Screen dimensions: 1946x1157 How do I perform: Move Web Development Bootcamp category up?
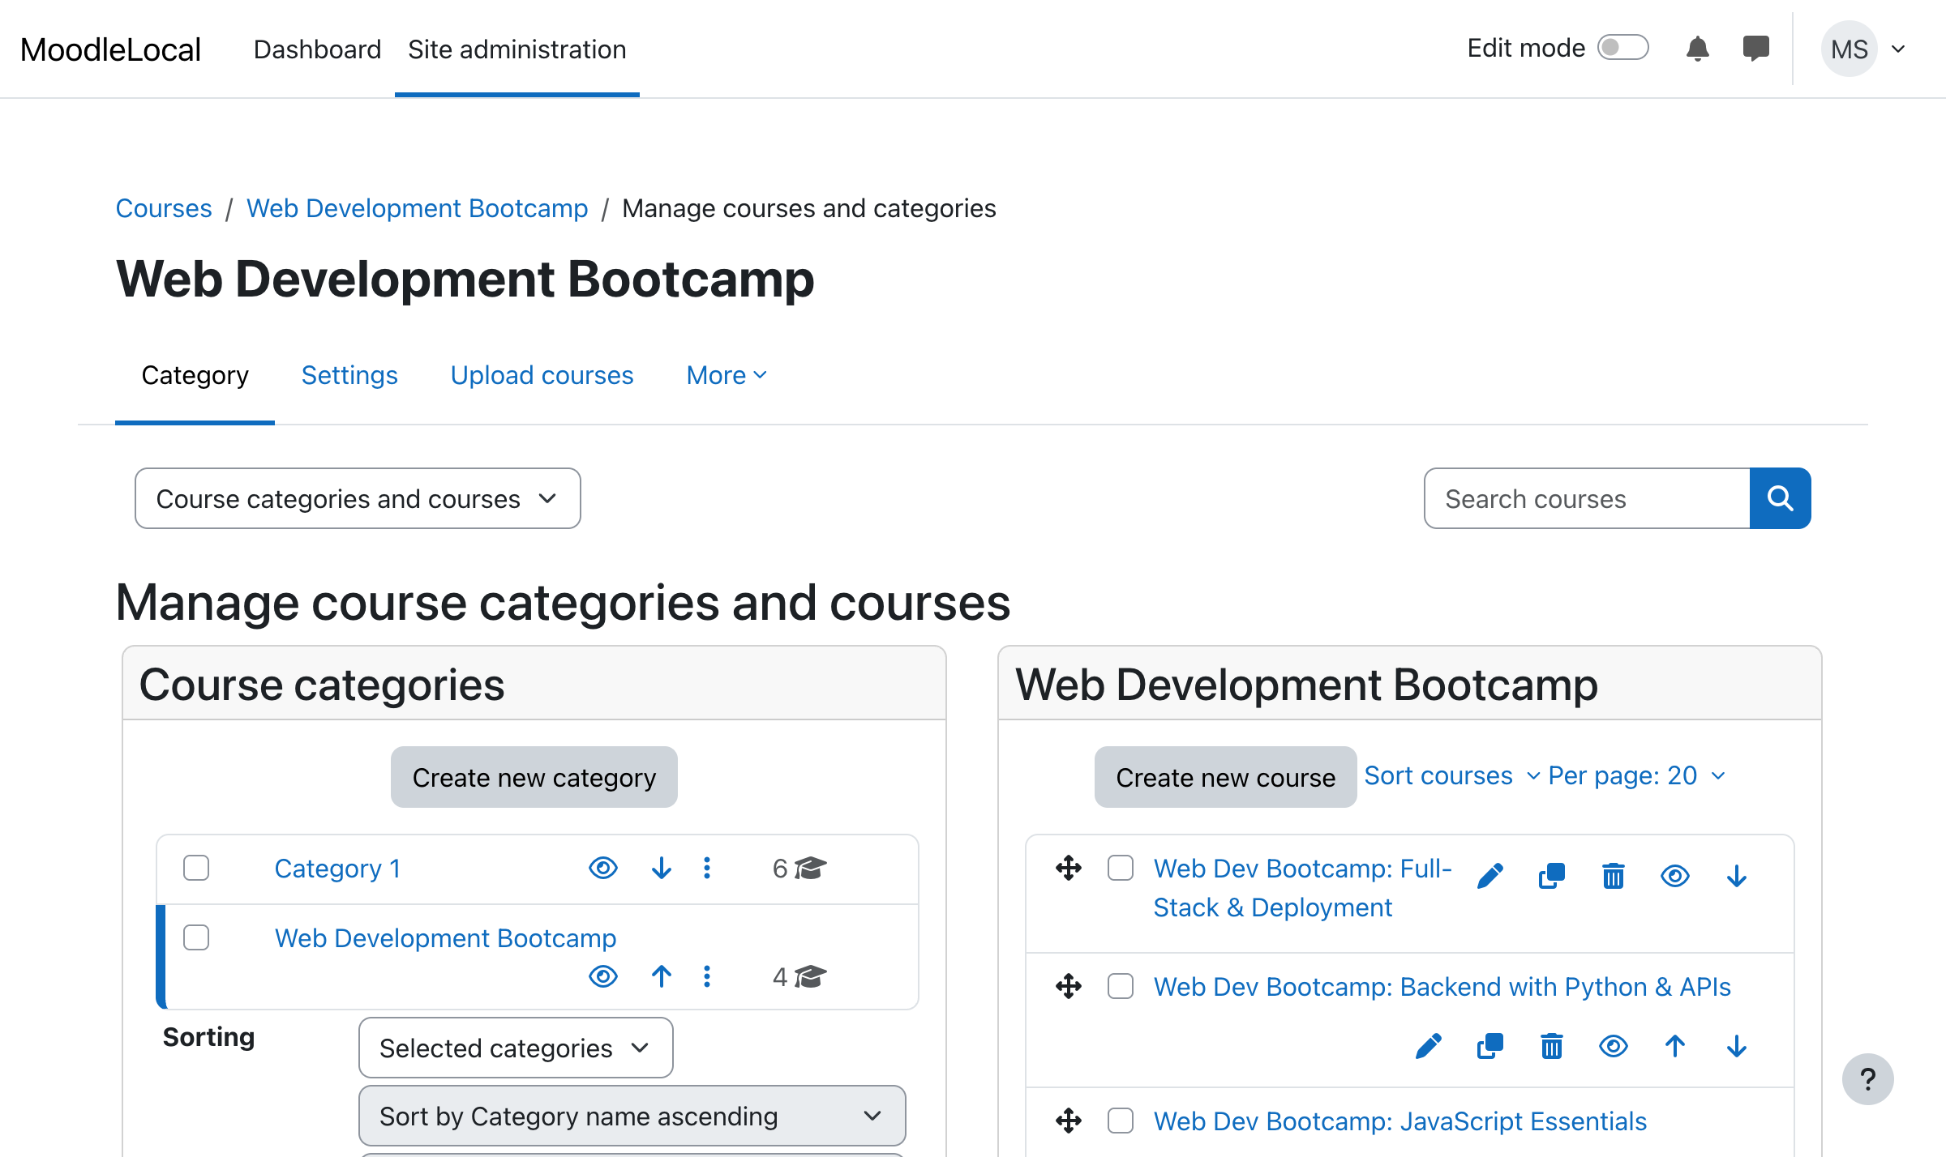(x=662, y=976)
